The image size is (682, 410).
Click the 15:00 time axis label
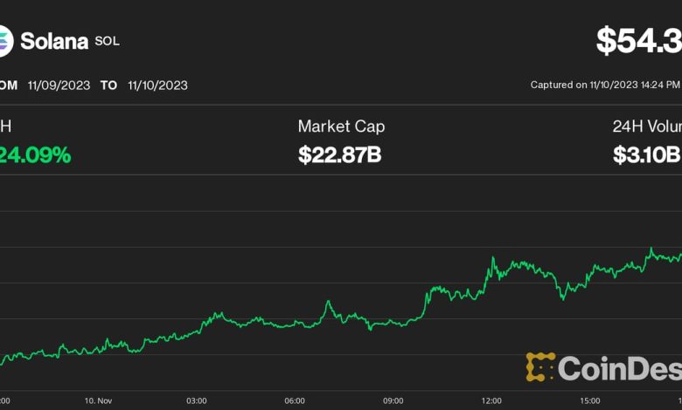point(590,400)
